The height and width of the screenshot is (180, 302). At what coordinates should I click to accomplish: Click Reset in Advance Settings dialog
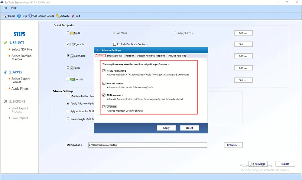click(190, 128)
